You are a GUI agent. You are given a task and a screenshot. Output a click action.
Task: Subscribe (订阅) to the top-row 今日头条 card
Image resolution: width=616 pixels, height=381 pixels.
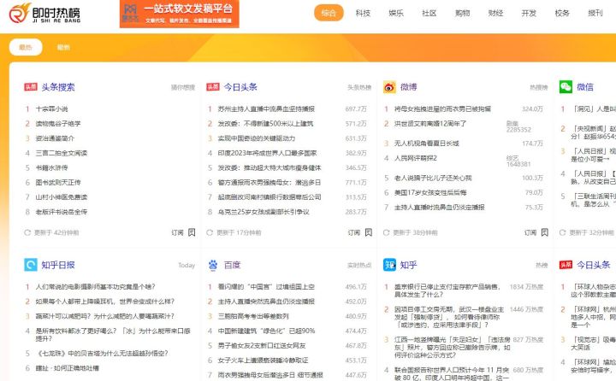353,232
